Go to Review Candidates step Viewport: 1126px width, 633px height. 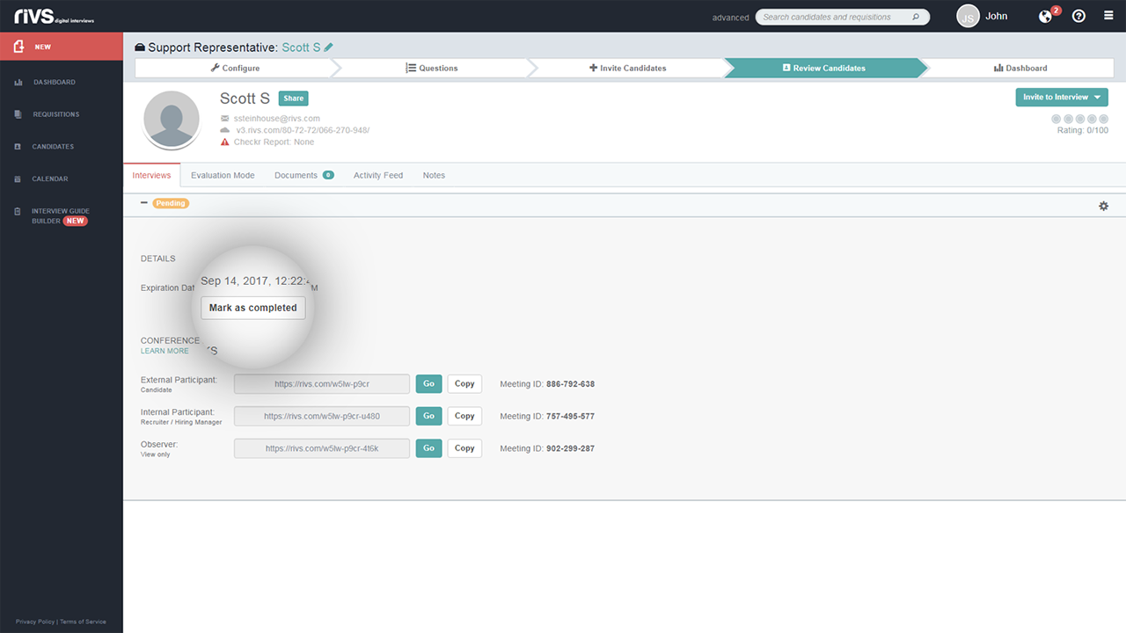click(824, 68)
